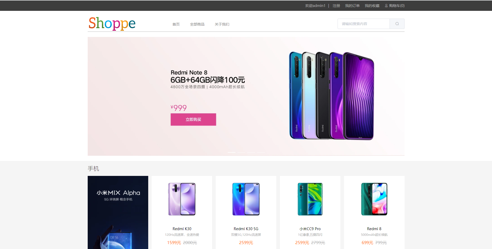Image resolution: width=492 pixels, height=249 pixels.
Task: Click the Shoppe logo
Action: pyautogui.click(x=112, y=23)
